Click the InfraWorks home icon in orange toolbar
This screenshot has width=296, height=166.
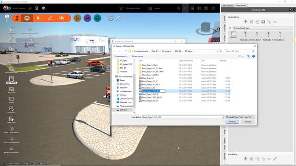click(17, 18)
